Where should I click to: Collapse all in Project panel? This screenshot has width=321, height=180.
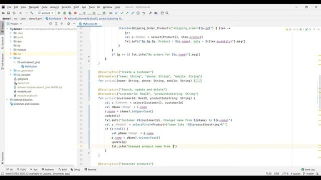pos(62,24)
